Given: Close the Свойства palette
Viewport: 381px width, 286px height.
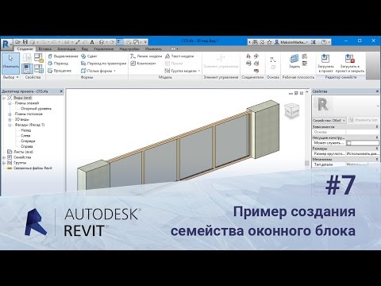Looking at the screenshot, I should pos(377,91).
